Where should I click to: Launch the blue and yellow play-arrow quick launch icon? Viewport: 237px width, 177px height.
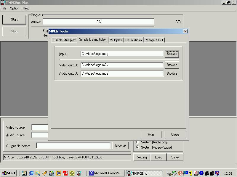click(58, 173)
